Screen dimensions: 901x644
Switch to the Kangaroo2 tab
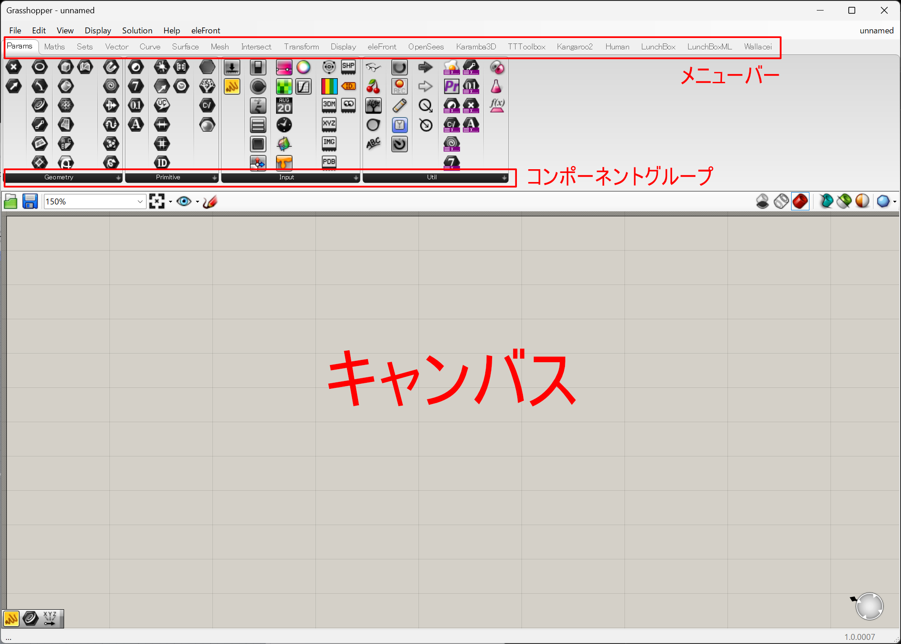[575, 47]
